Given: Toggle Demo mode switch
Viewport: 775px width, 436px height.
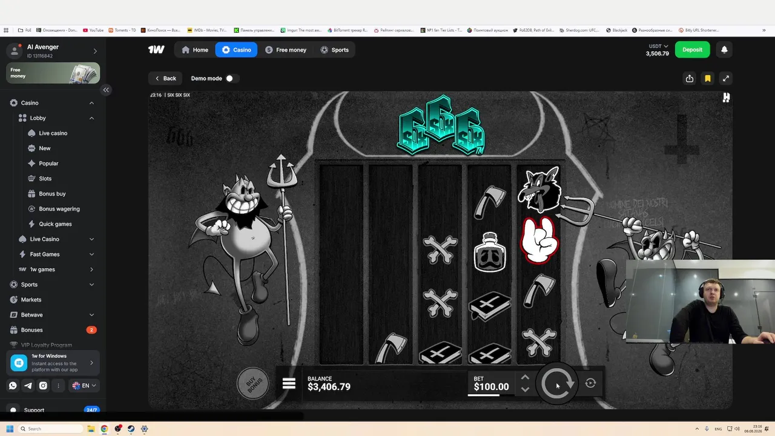Looking at the screenshot, I should [229, 78].
